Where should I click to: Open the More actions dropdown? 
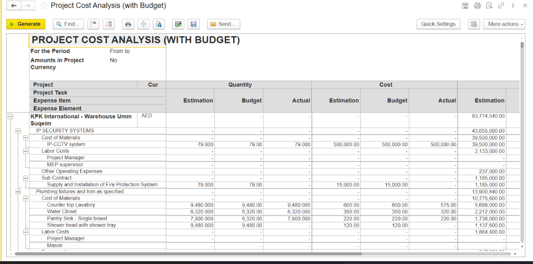click(x=504, y=24)
